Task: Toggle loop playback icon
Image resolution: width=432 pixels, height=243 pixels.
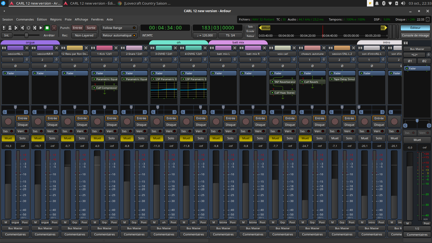Action: (28, 28)
